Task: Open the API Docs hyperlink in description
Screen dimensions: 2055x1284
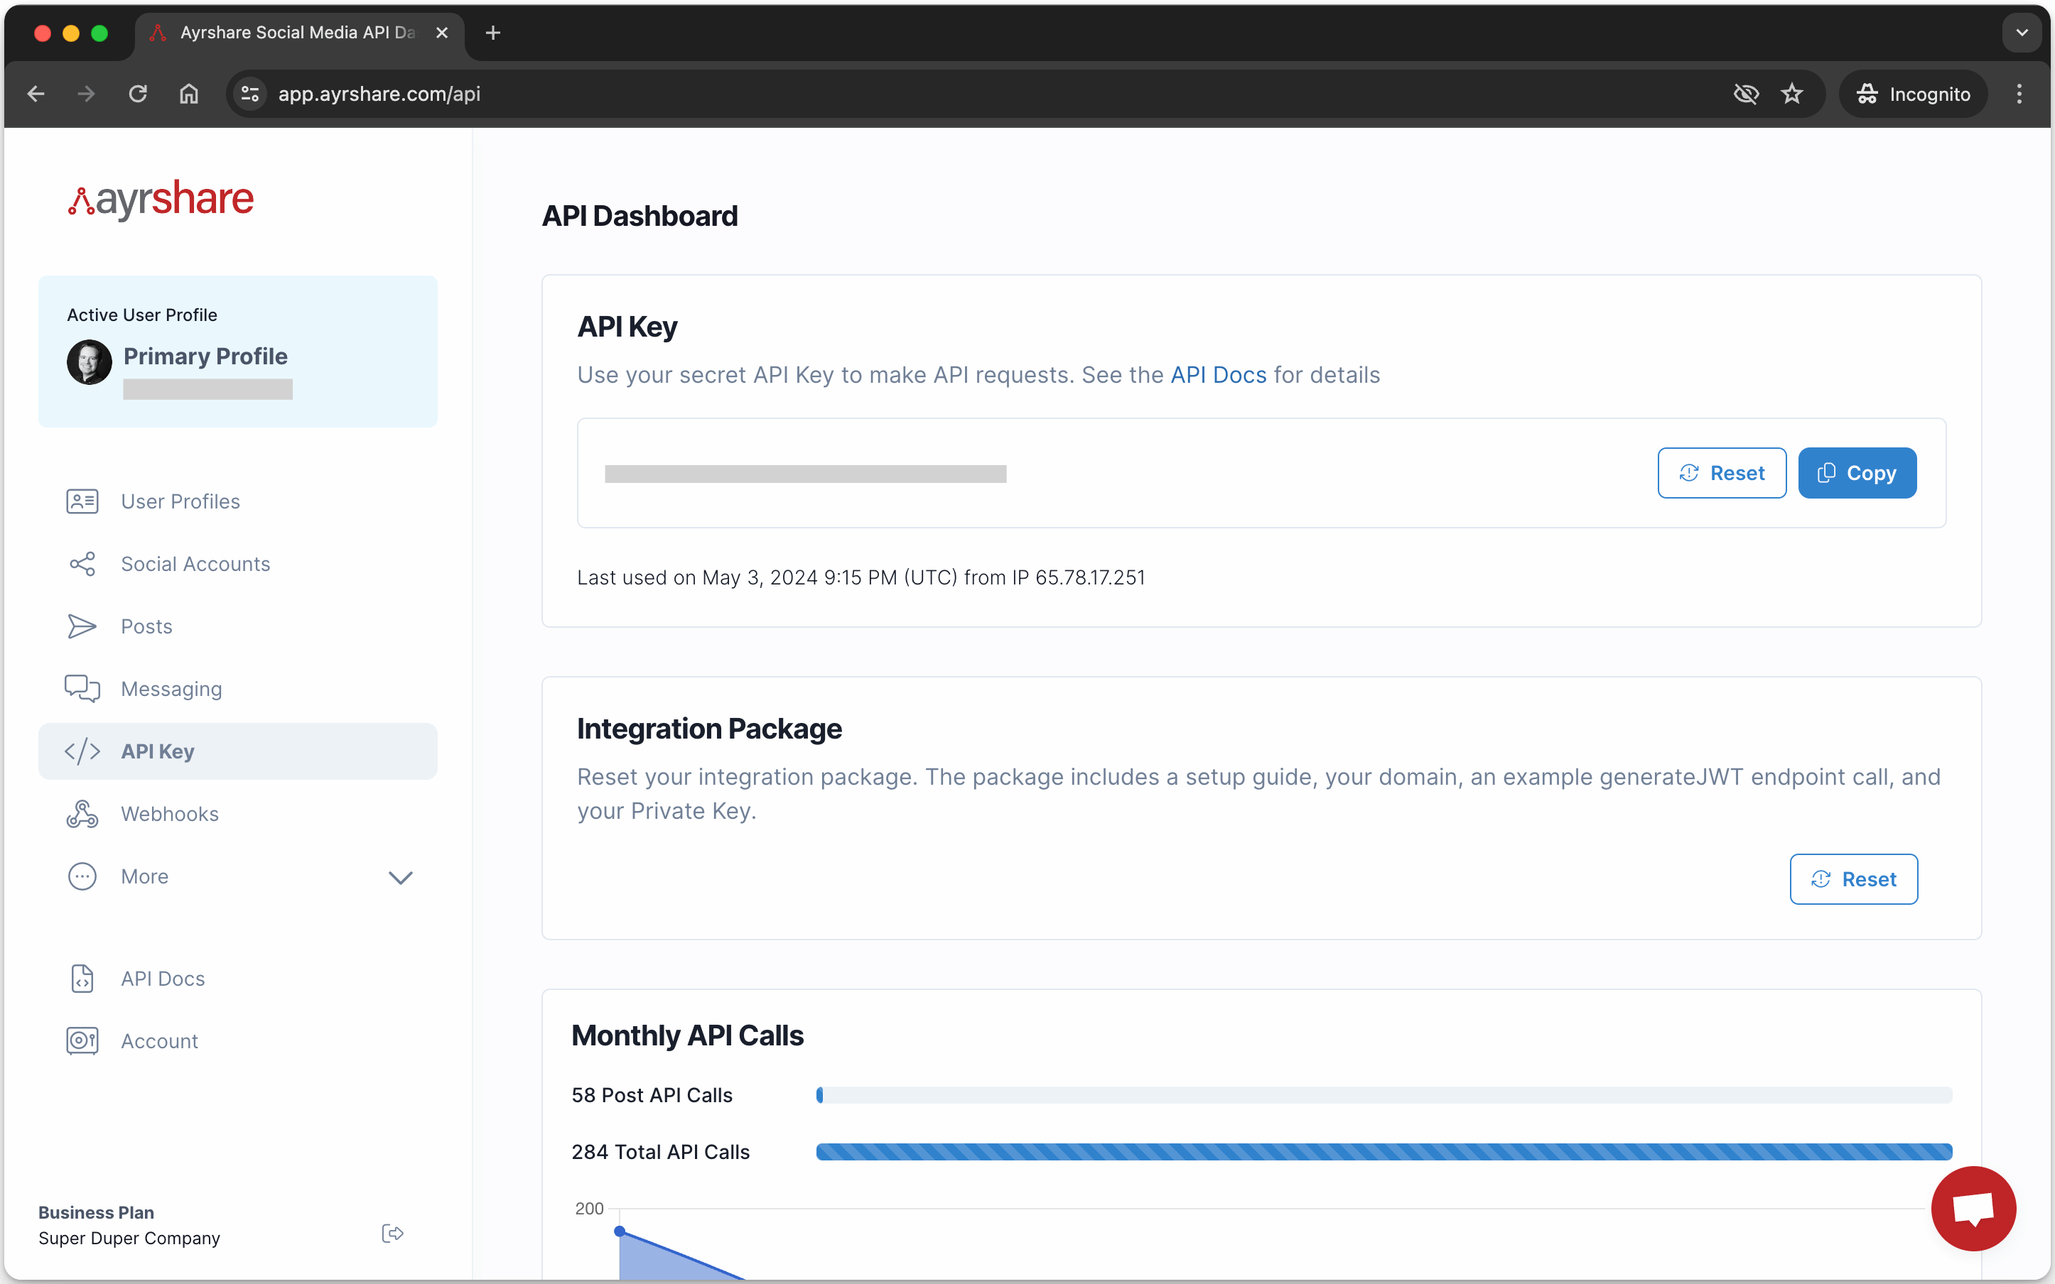Action: click(1218, 374)
